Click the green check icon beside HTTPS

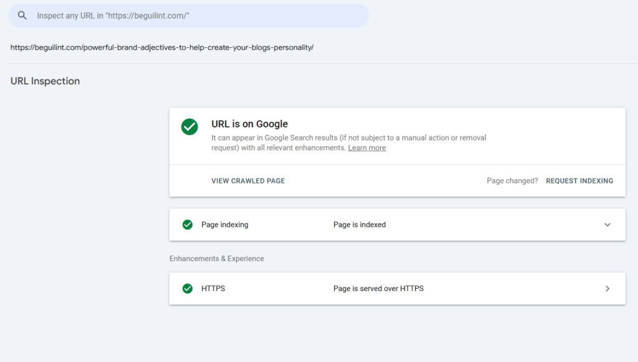point(188,289)
